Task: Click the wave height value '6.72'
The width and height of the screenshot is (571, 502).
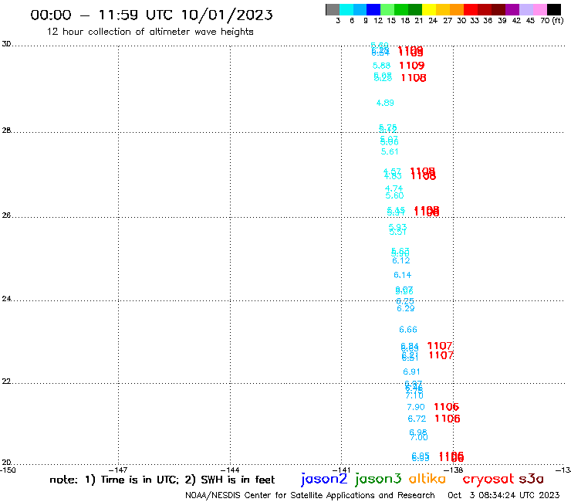Action: pos(417,419)
